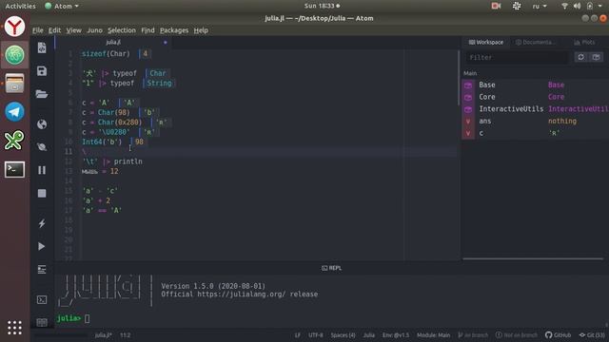Open the Git (33) panel from status bar
Viewport: 609px width, 342px height.
click(x=592, y=335)
